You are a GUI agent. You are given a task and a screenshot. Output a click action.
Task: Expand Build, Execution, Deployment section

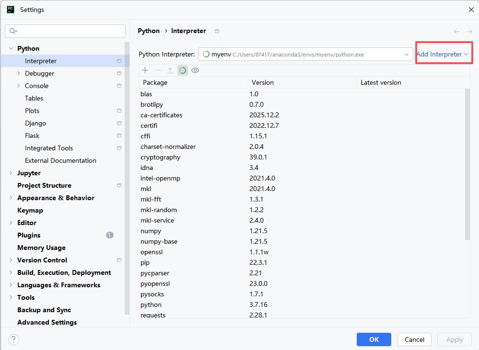11,272
